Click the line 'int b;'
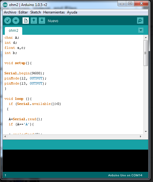Screen dimensions: 153x182 11,53
